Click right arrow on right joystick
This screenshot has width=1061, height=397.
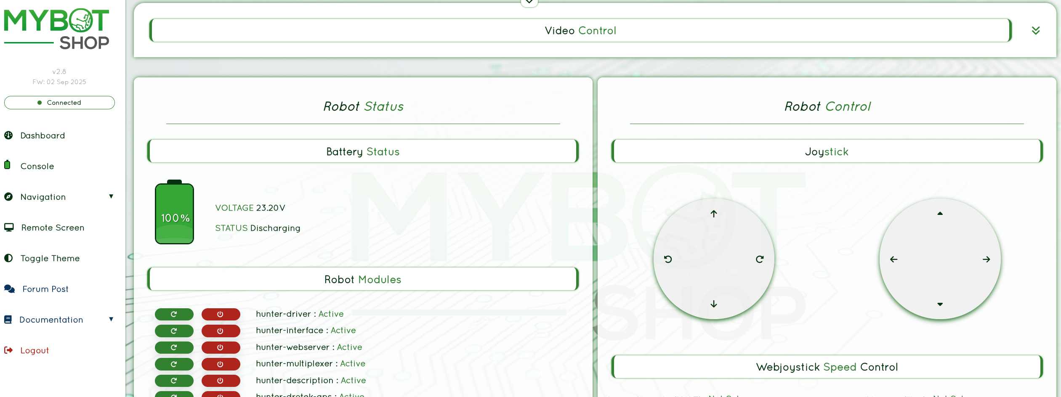point(986,259)
